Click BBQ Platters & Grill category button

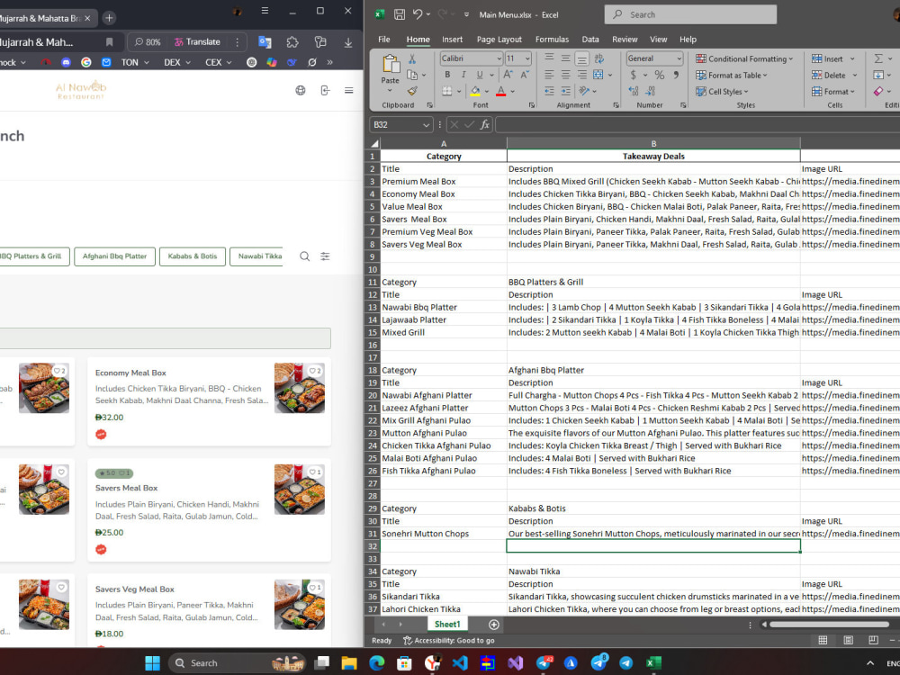32,256
